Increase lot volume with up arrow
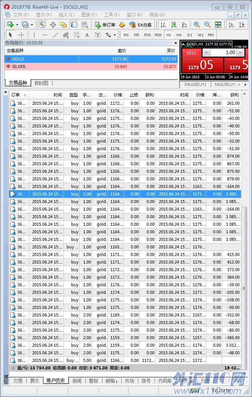This screenshot has width=252, height=397. pyautogui.click(x=240, y=53)
